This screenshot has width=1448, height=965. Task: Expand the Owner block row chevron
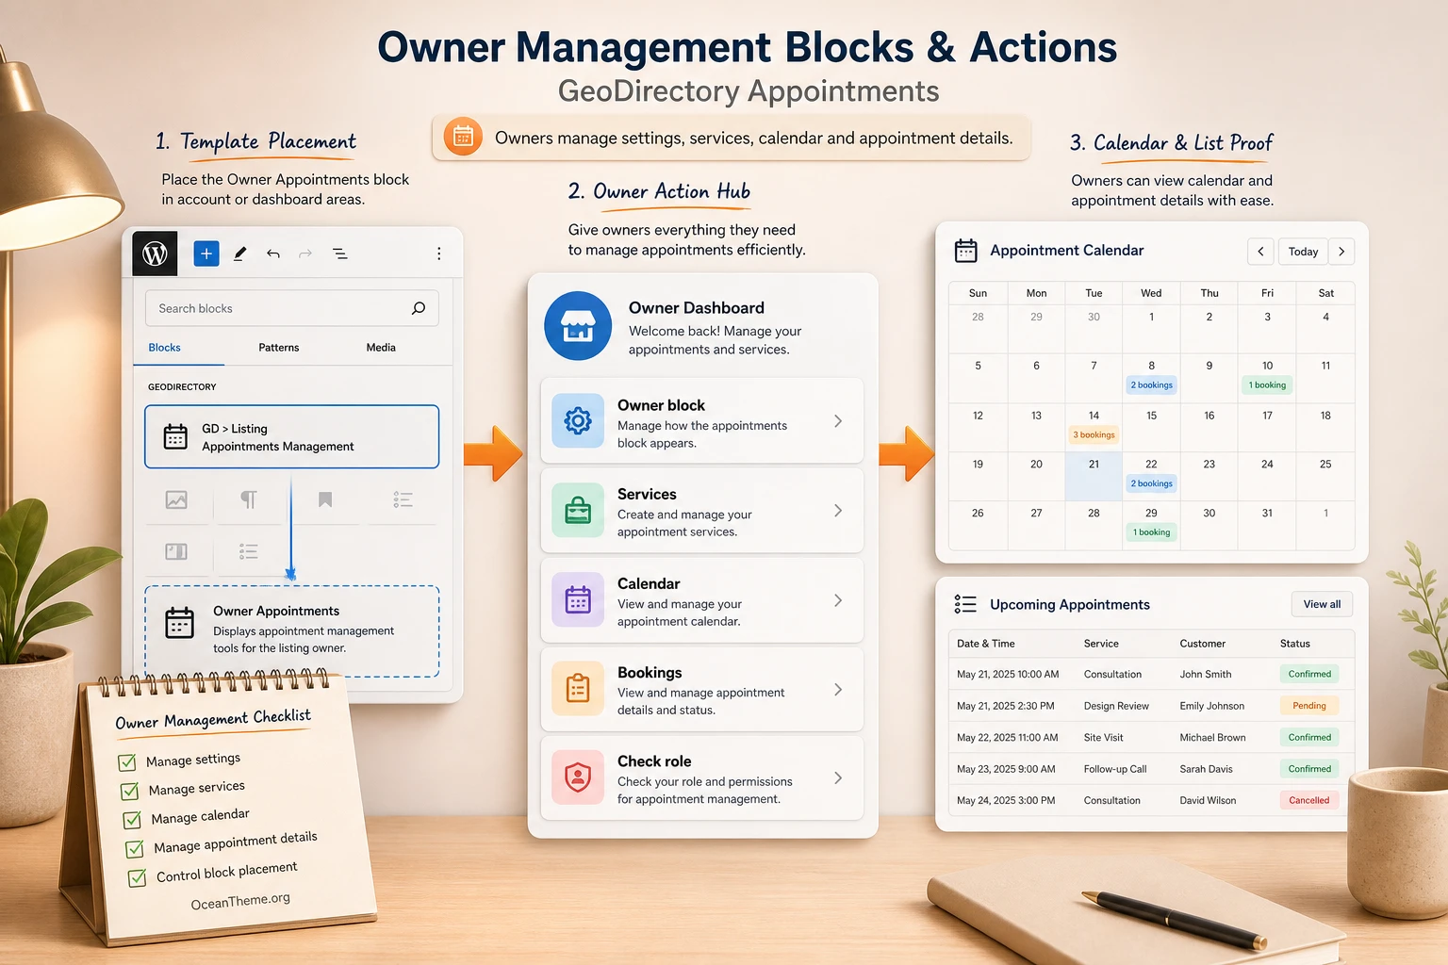(838, 421)
